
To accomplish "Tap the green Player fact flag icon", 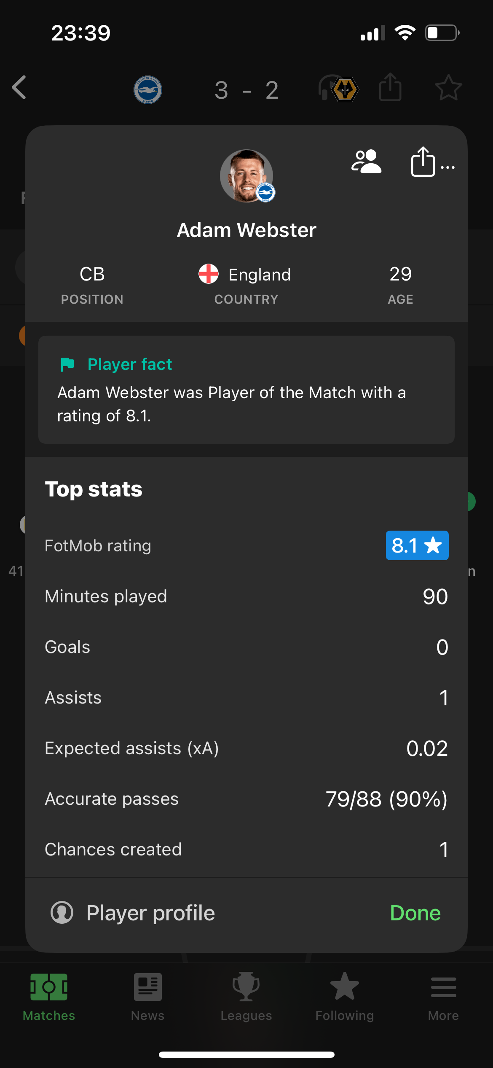I will click(x=67, y=364).
